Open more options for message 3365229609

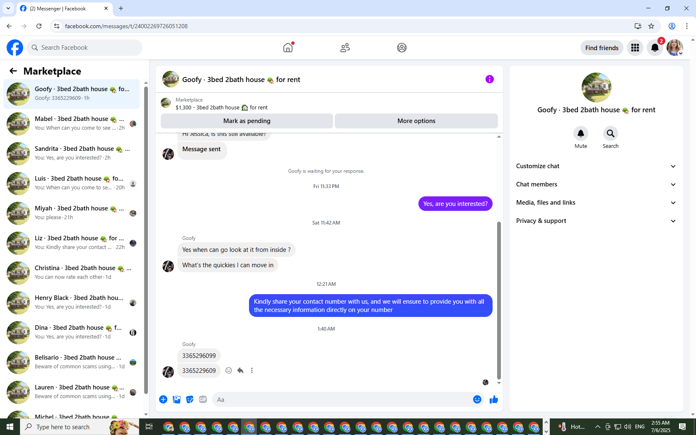[x=252, y=370]
